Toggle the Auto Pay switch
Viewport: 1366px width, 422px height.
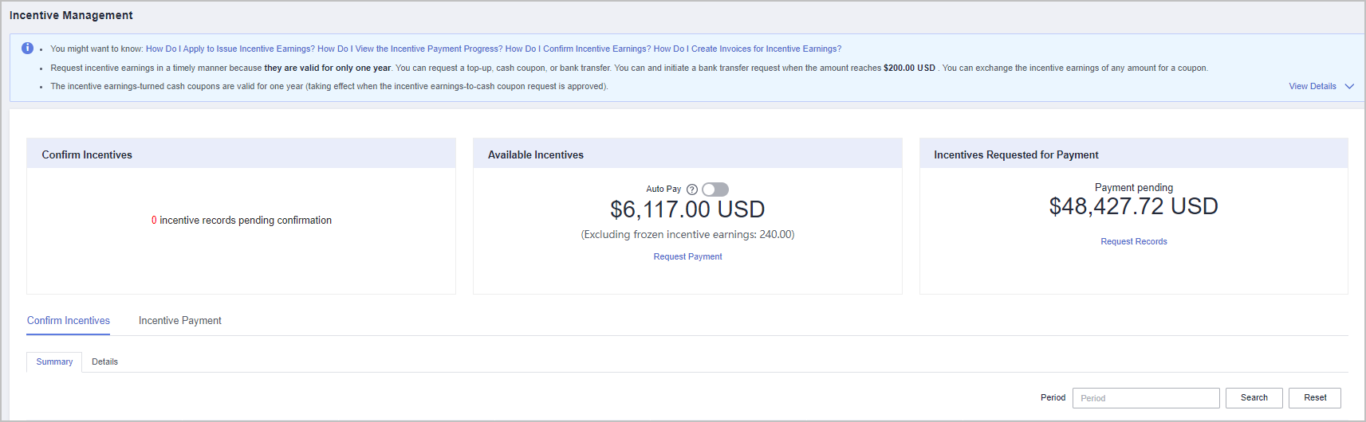[x=714, y=190]
